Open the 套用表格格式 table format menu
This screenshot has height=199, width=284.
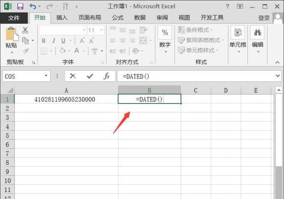pyautogui.click(x=201, y=40)
